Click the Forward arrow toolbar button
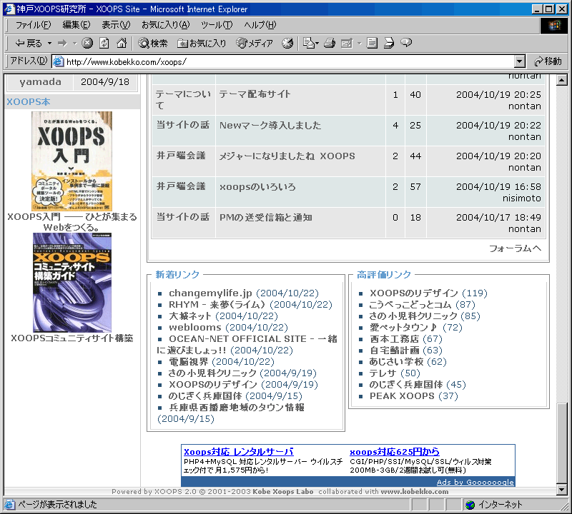This screenshot has height=514, width=572. click(x=63, y=44)
